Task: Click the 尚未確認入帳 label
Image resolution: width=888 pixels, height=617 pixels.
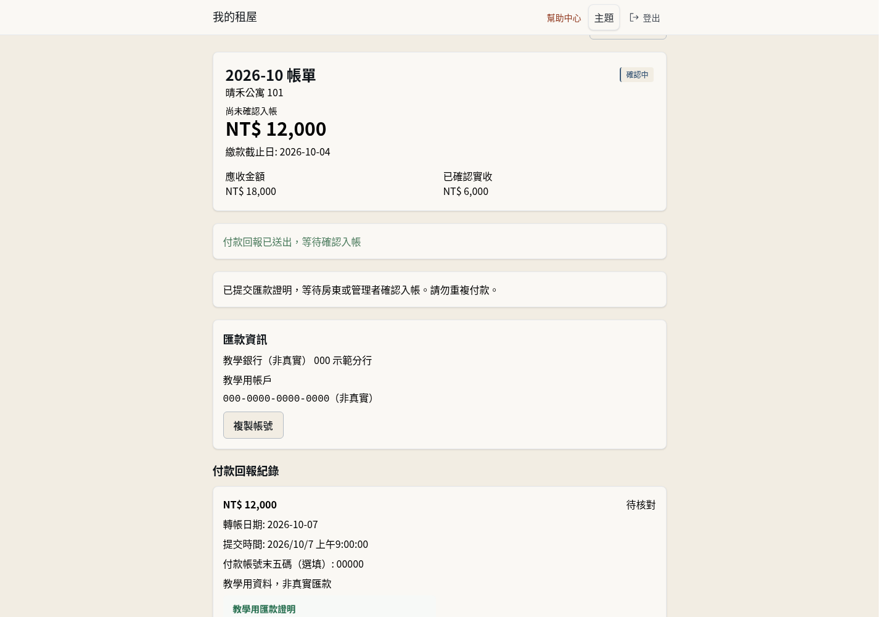Action: tap(252, 111)
